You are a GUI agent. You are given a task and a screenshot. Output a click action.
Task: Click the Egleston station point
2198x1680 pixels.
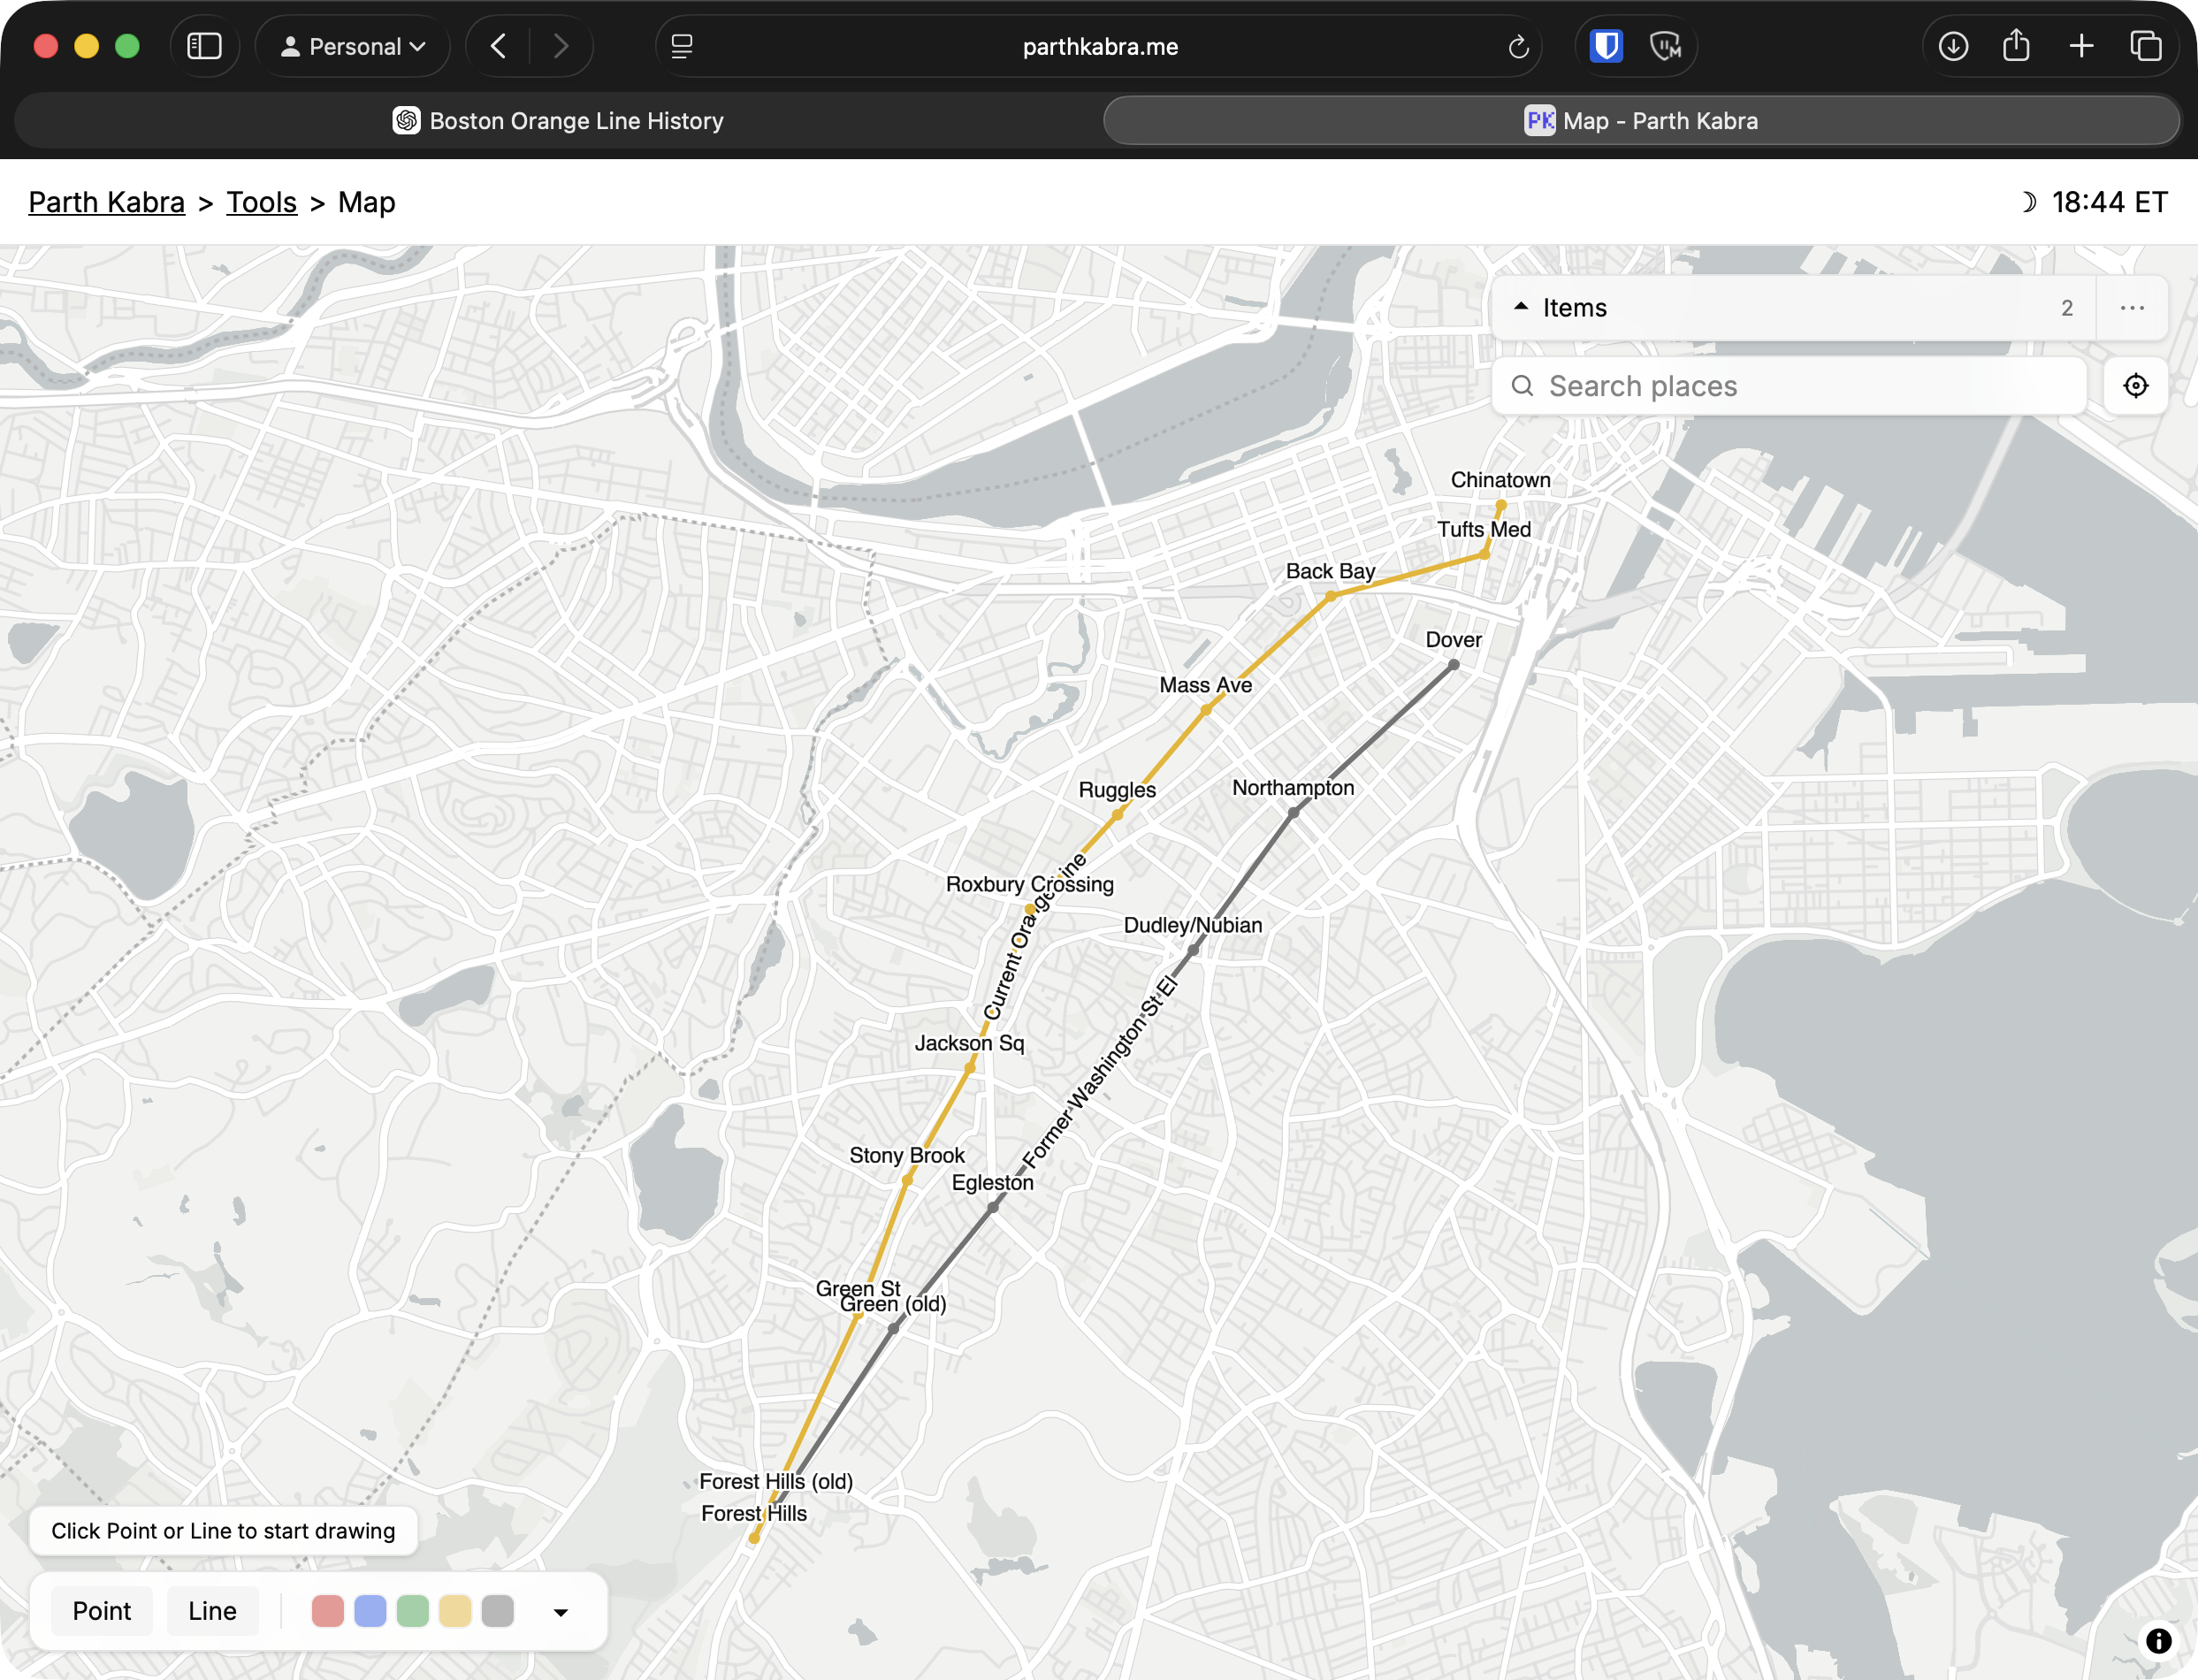click(x=993, y=1208)
